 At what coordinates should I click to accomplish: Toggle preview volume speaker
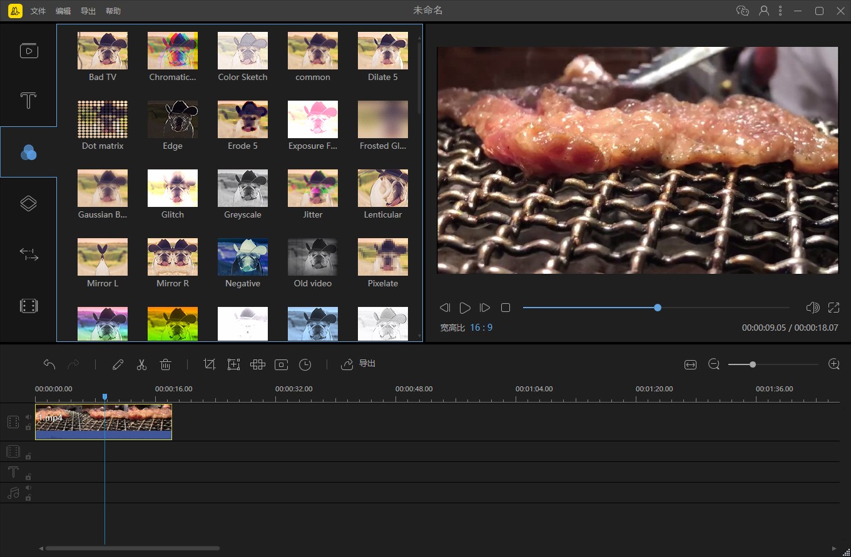813,308
